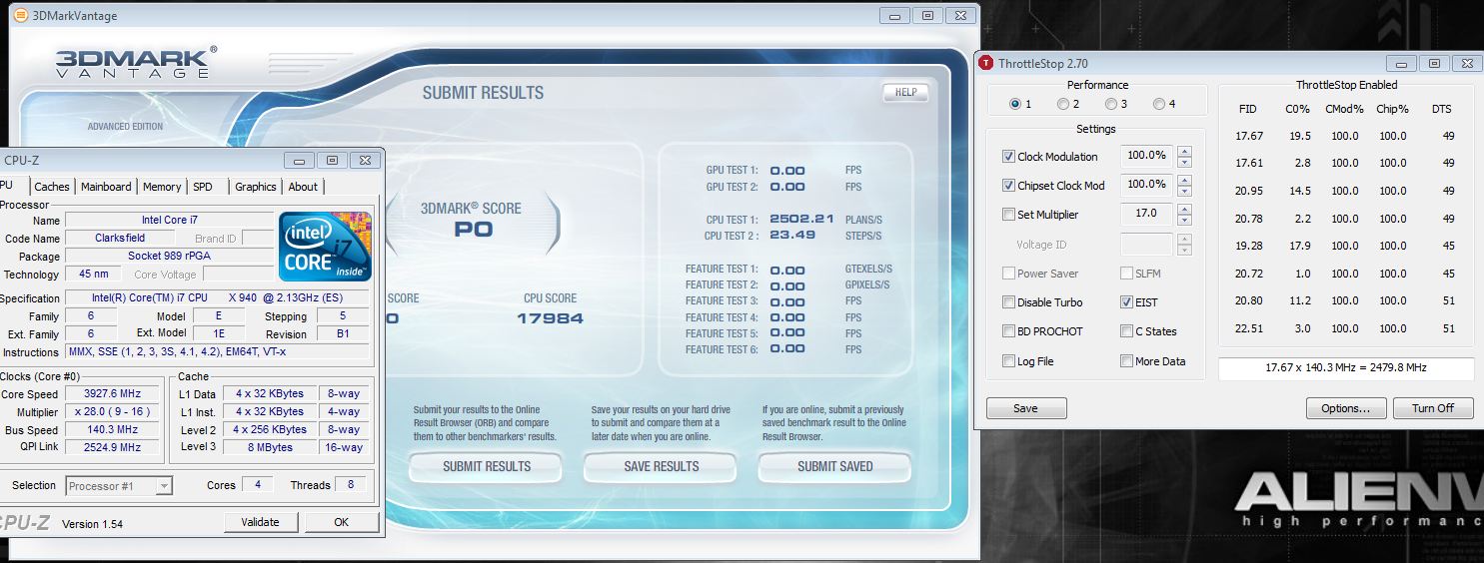1484x563 pixels.
Task: Click the Package value Socket 989 rPGA
Action: 169,256
